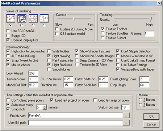Click the Patch Scale Inc field
163x131 pixels.
point(103,85)
